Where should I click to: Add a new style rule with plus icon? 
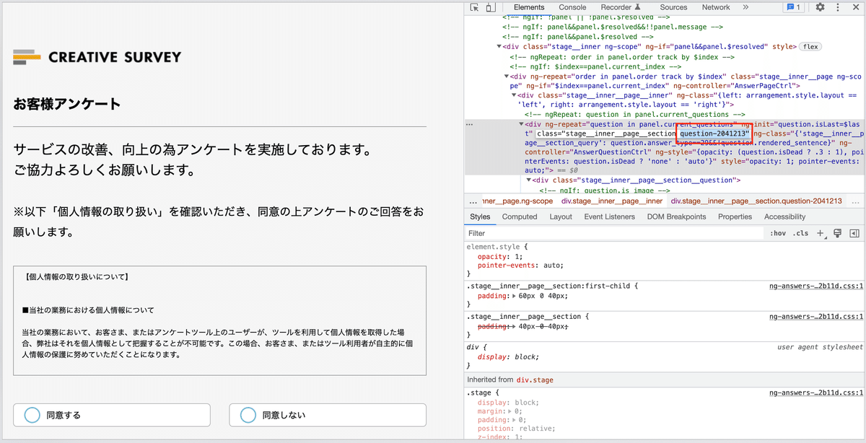pos(820,234)
